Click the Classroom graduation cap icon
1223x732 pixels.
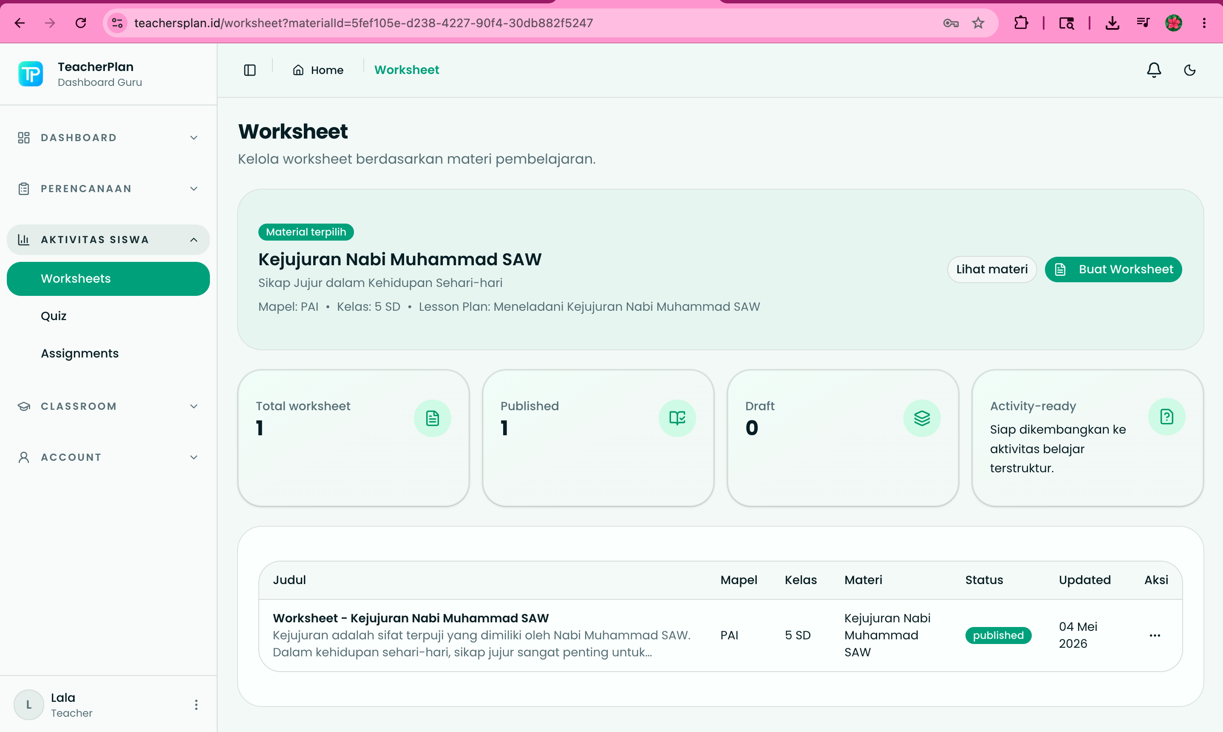tap(24, 406)
